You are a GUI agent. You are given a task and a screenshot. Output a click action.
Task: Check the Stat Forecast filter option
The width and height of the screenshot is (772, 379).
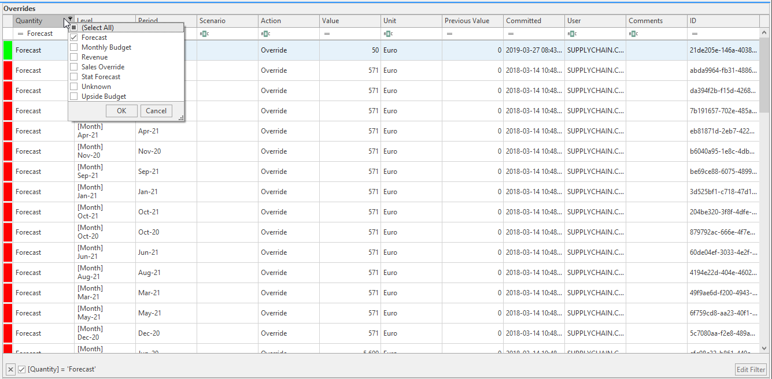pyautogui.click(x=73, y=77)
